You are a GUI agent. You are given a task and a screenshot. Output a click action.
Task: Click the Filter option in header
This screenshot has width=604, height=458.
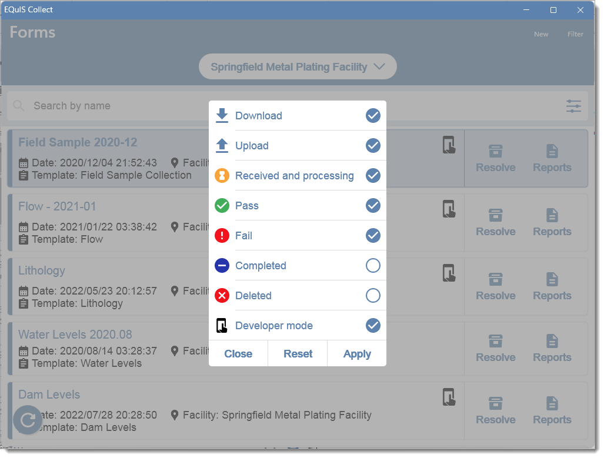coord(575,34)
